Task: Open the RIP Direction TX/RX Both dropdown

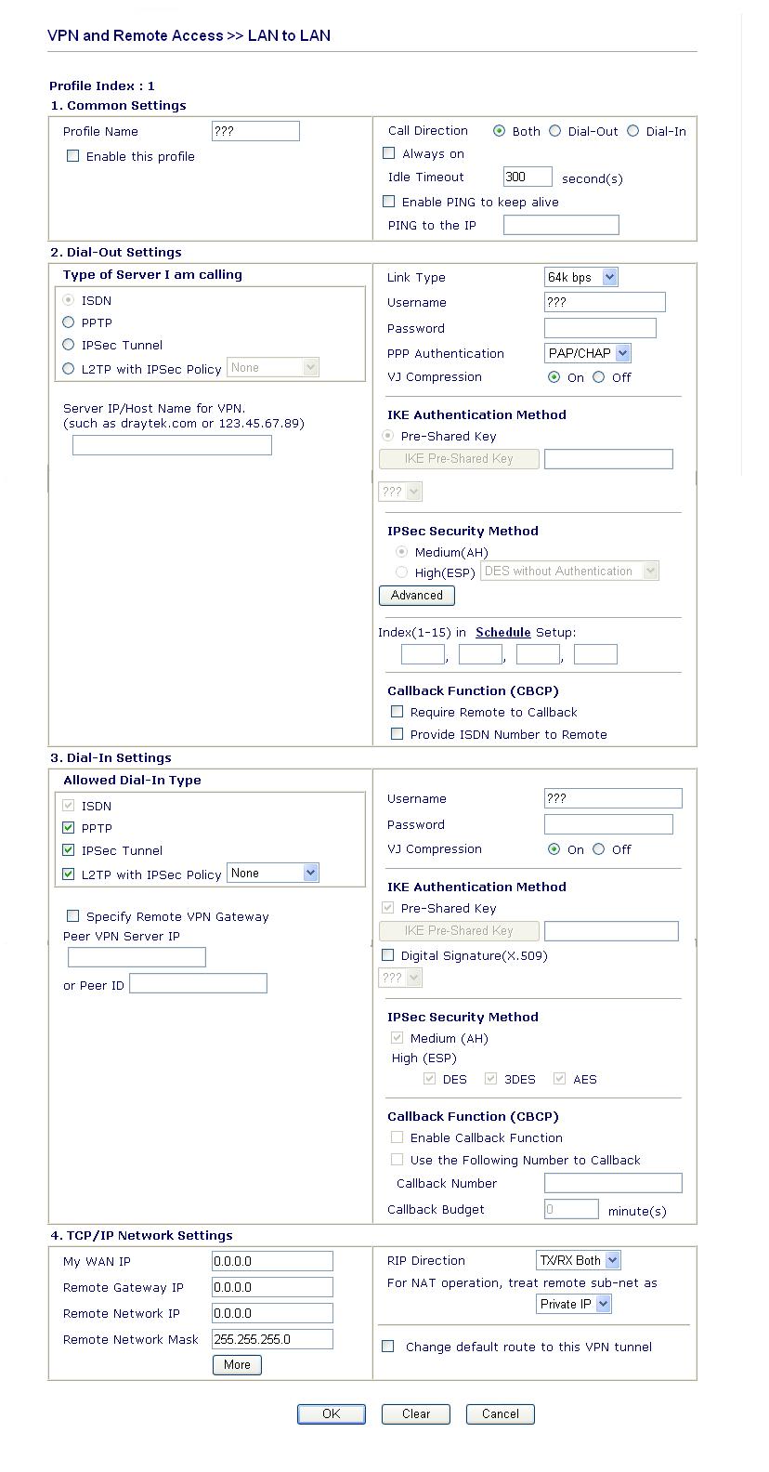Action: pyautogui.click(x=579, y=1260)
